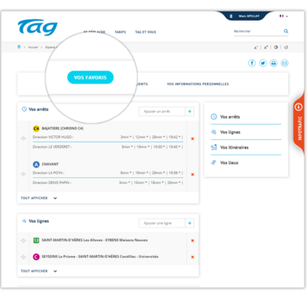Open the TAG ET VOUS menu
This screenshot has height=300, width=307.
145,32
